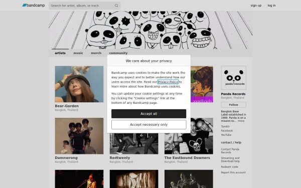
Task: Switch to the artists tab
Action: 60,53
